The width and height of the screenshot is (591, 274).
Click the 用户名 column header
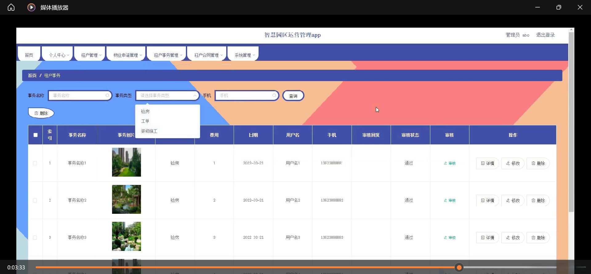[x=293, y=135]
